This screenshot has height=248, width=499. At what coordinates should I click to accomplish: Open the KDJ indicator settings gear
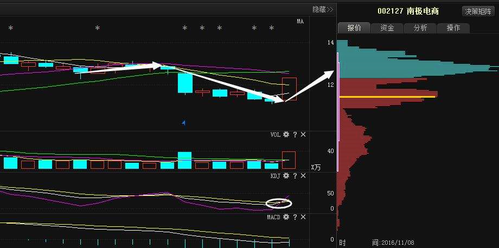click(286, 176)
